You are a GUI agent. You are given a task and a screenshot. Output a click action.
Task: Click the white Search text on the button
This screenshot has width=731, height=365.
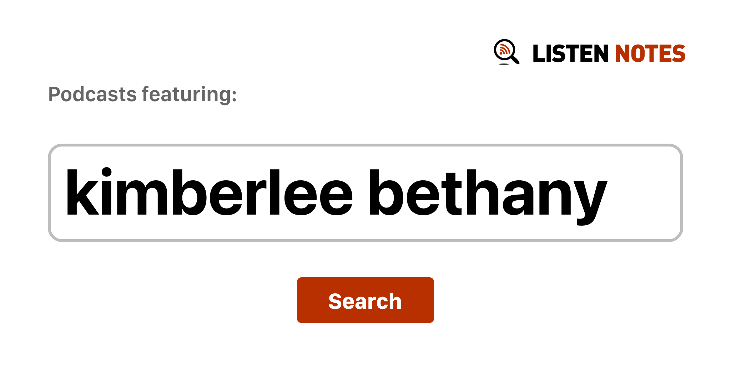coord(365,301)
